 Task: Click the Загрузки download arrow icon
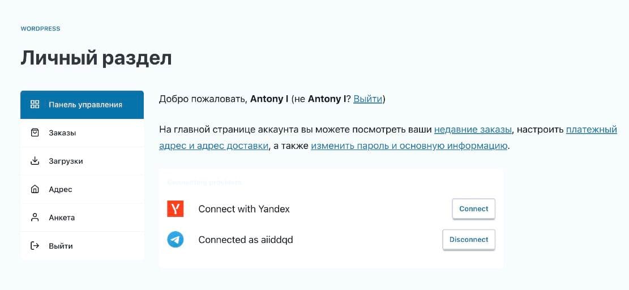pyautogui.click(x=35, y=161)
